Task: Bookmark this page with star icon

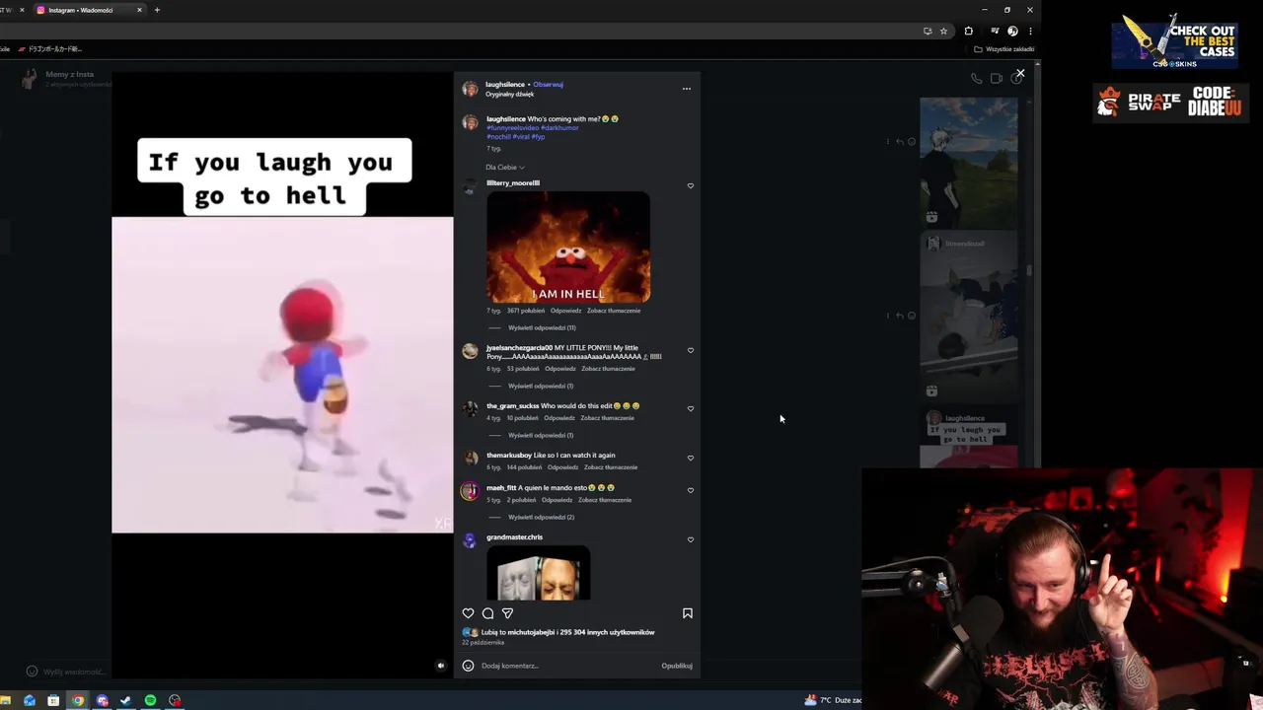Action: pyautogui.click(x=943, y=31)
